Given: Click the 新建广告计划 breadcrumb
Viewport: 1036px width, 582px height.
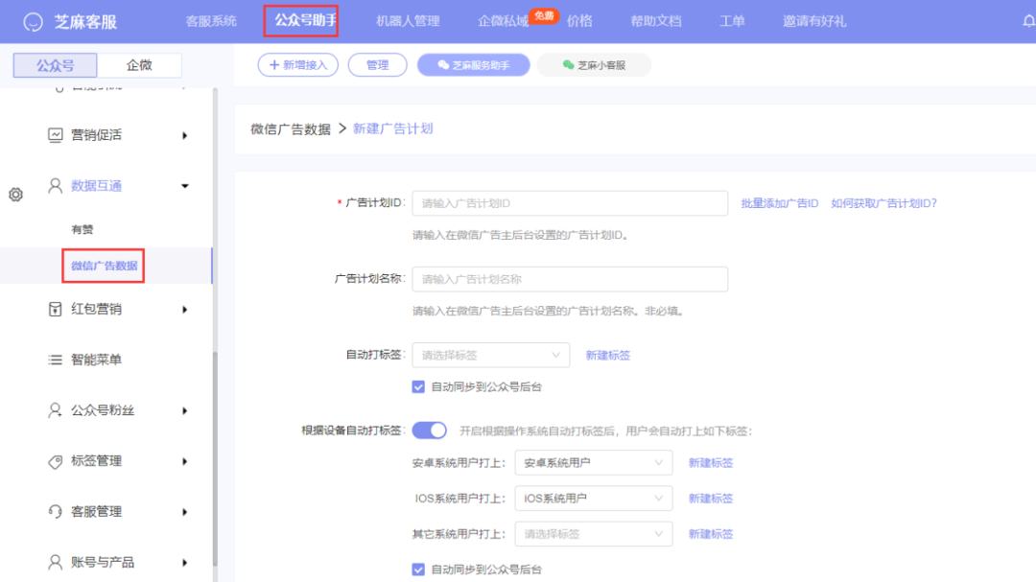Looking at the screenshot, I should pos(393,128).
